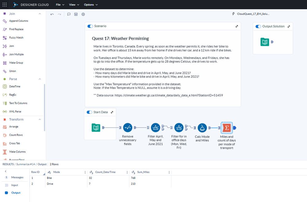This screenshot has width=307, height=202.
Task: Select the Filter April, May, June node
Action: pos(155,128)
